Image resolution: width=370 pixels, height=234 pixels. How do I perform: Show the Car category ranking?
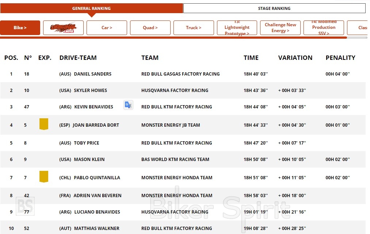(107, 28)
